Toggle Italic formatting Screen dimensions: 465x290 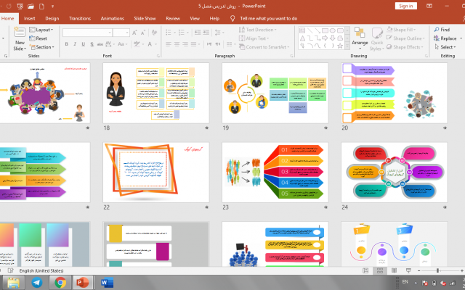click(75, 44)
